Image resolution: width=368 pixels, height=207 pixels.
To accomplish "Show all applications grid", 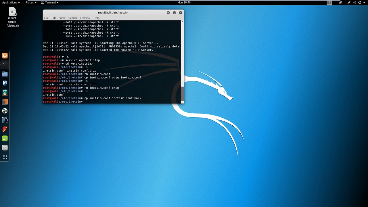I will pos(5,157).
